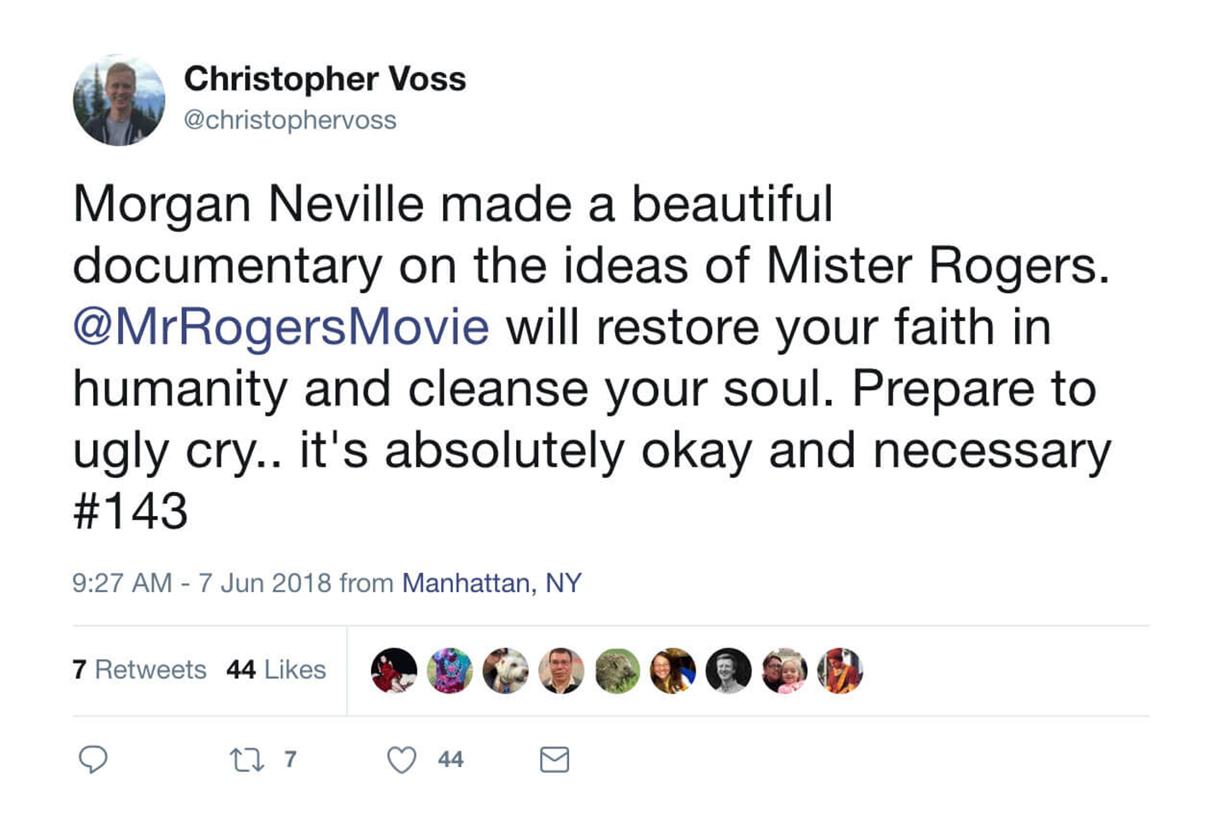Image resolution: width=1218 pixels, height=817 pixels.
Task: View the 7 Retweets list
Action: 140,670
